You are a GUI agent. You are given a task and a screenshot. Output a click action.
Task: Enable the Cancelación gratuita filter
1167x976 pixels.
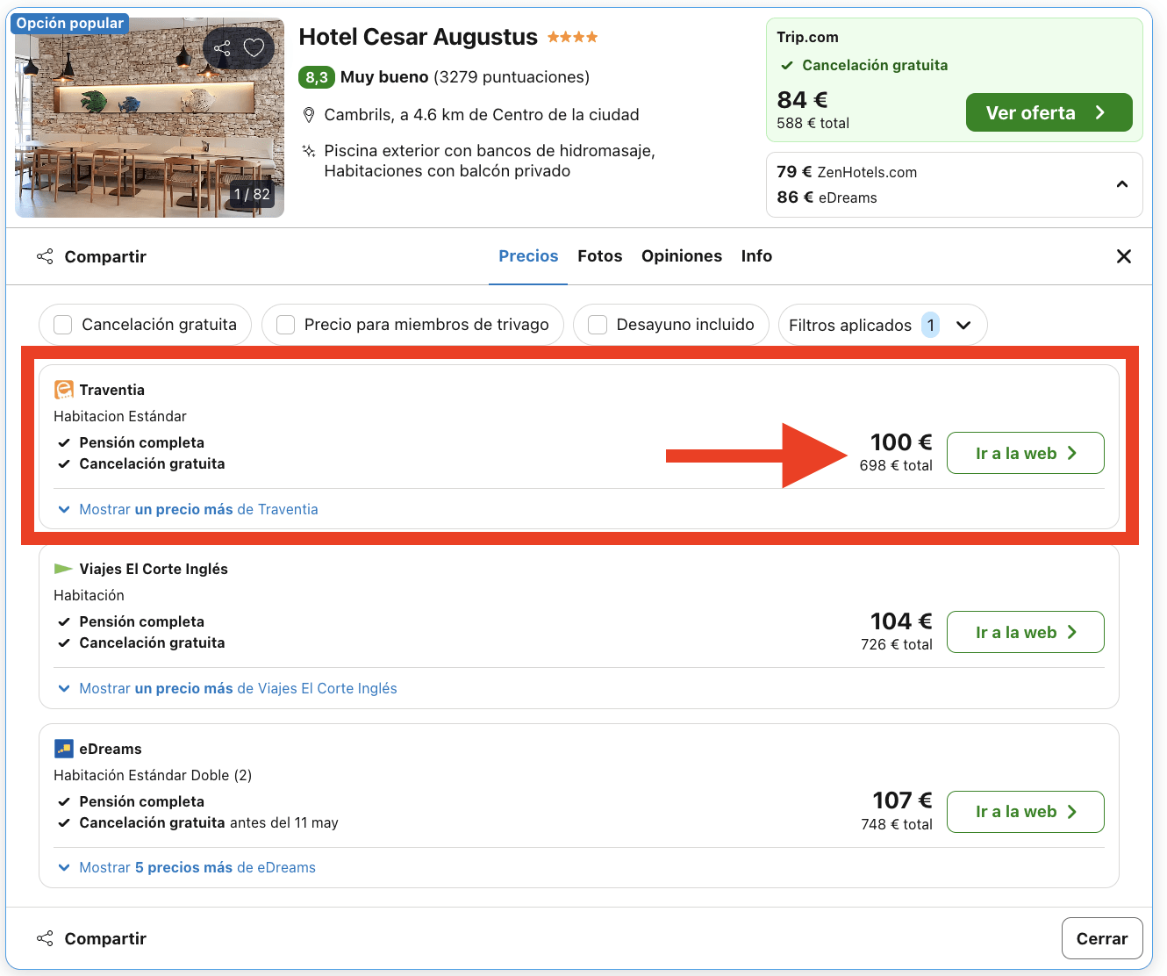click(62, 324)
